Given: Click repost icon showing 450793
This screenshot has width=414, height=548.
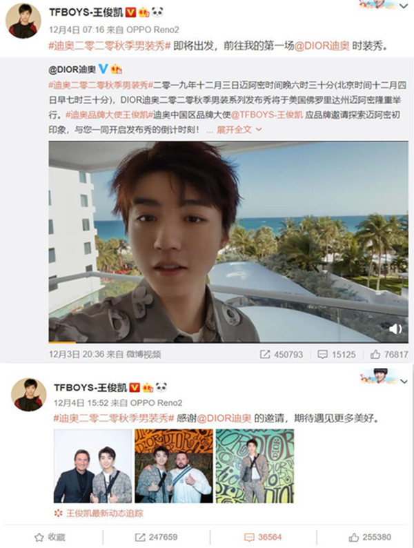Looking at the screenshot, I should tap(282, 354).
